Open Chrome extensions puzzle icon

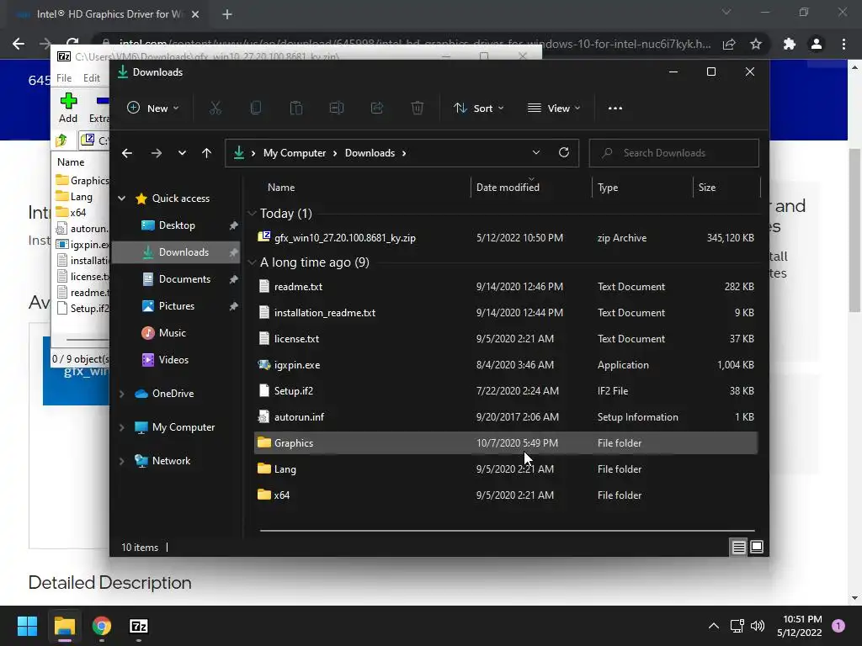[790, 44]
